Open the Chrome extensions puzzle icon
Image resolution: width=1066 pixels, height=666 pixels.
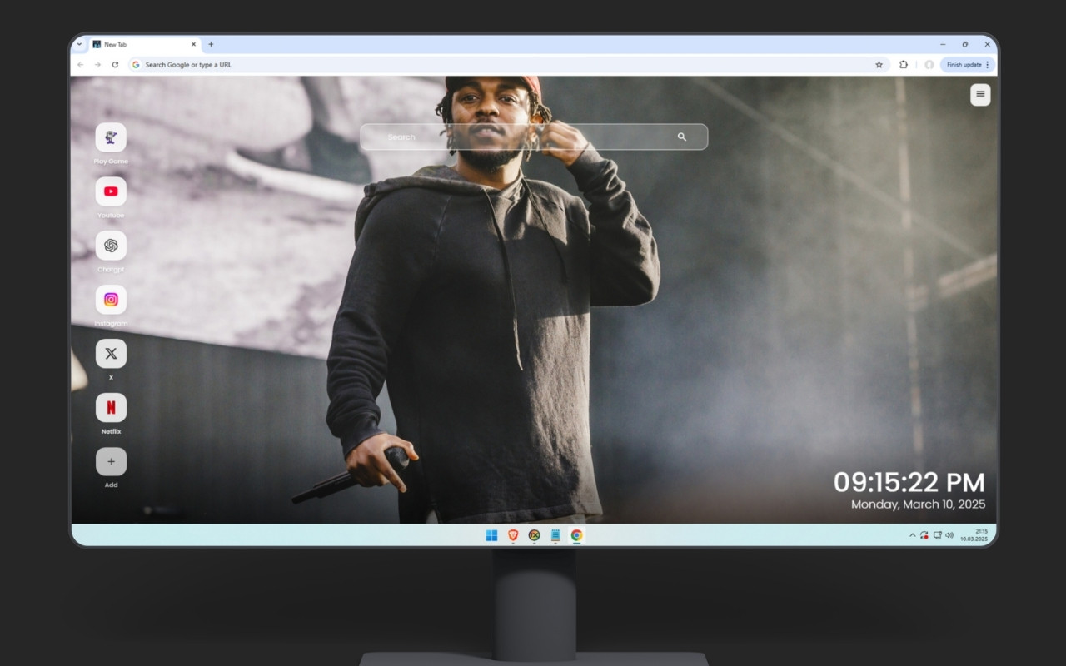pyautogui.click(x=904, y=64)
